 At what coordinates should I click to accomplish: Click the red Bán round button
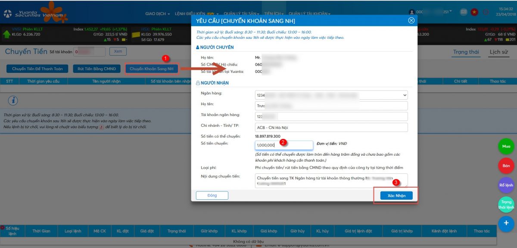pos(506,166)
